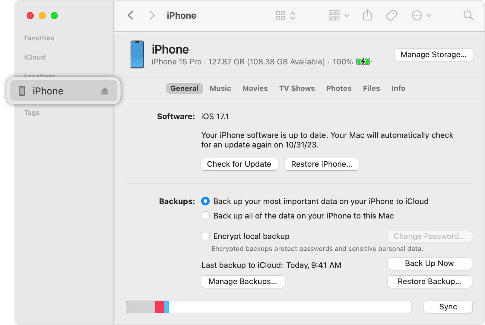Click Check for Update
The width and height of the screenshot is (485, 325).
239,164
